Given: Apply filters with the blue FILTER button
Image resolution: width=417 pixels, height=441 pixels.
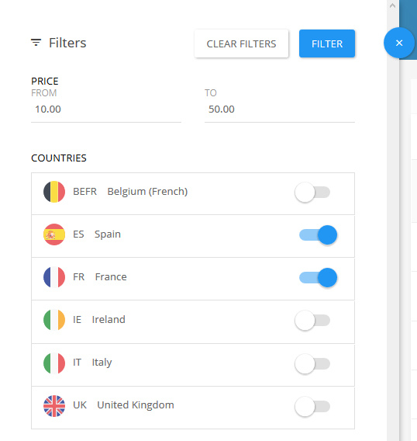Looking at the screenshot, I should click(327, 43).
